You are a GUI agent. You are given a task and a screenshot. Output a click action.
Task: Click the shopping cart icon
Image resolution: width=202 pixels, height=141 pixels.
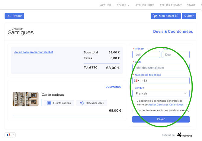155,16
